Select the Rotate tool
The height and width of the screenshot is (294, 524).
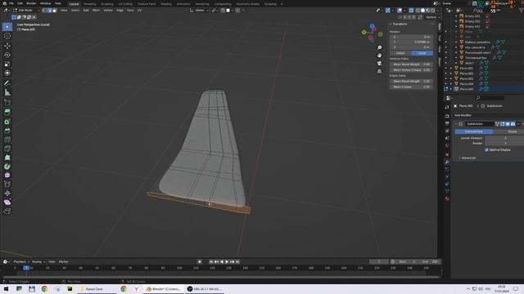7,55
